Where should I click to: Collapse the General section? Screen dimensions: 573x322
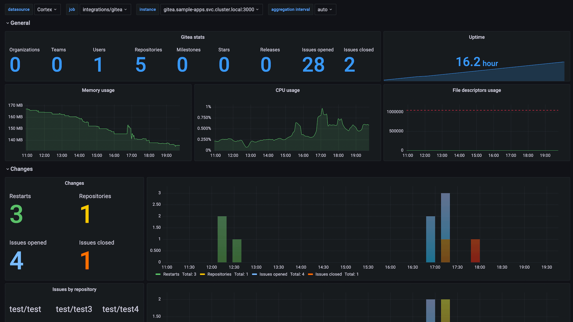[18, 23]
